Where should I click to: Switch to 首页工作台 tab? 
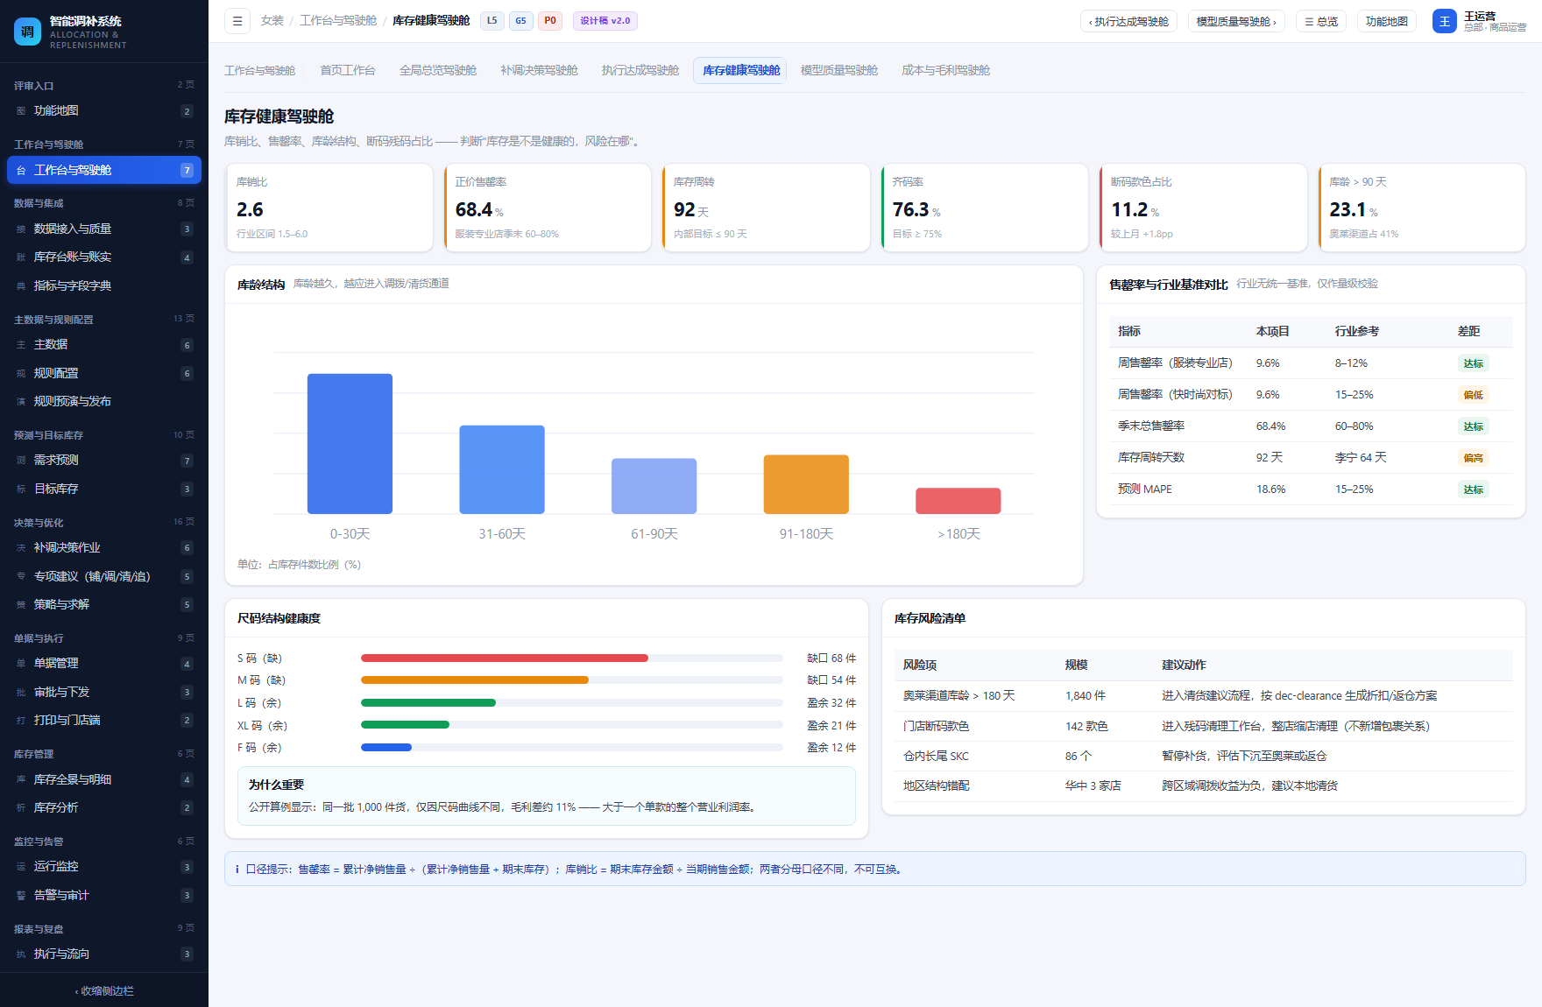(x=348, y=70)
